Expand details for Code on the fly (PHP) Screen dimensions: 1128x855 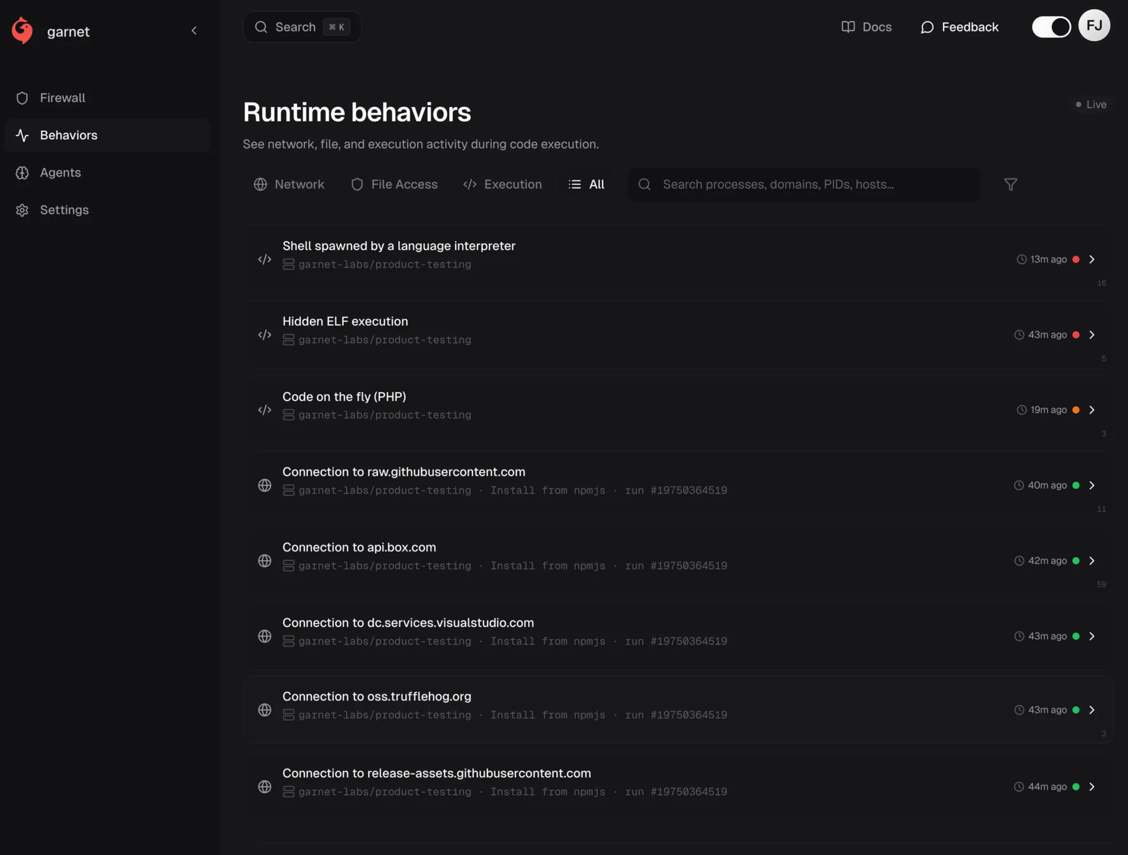(1092, 410)
